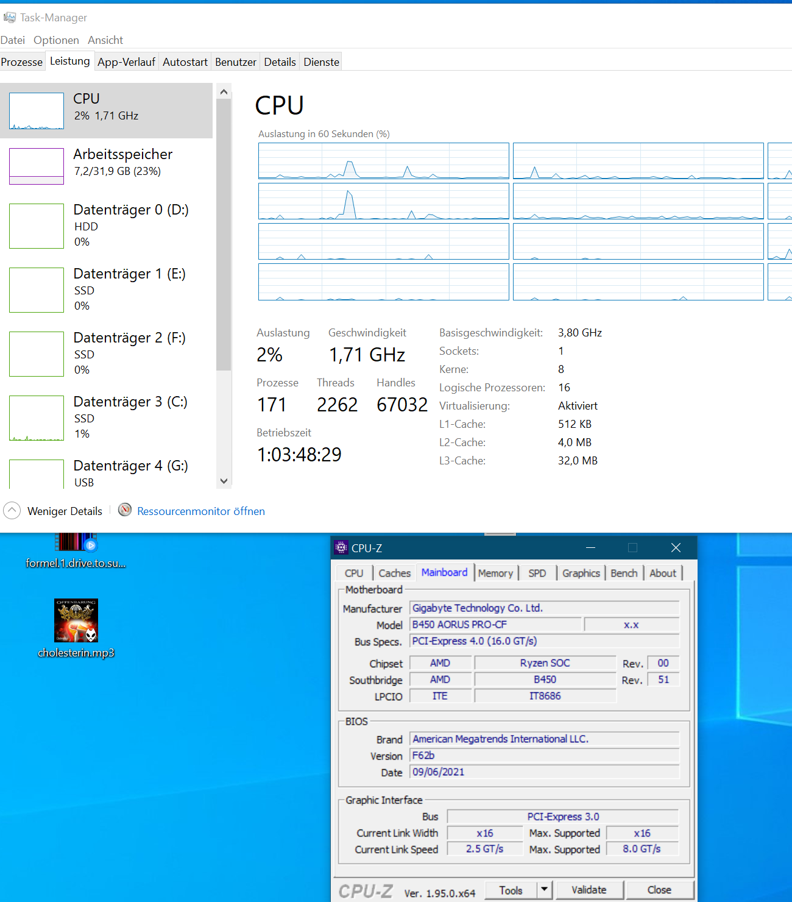
Task: Open CPU-Z CPU tab
Action: pyautogui.click(x=354, y=573)
